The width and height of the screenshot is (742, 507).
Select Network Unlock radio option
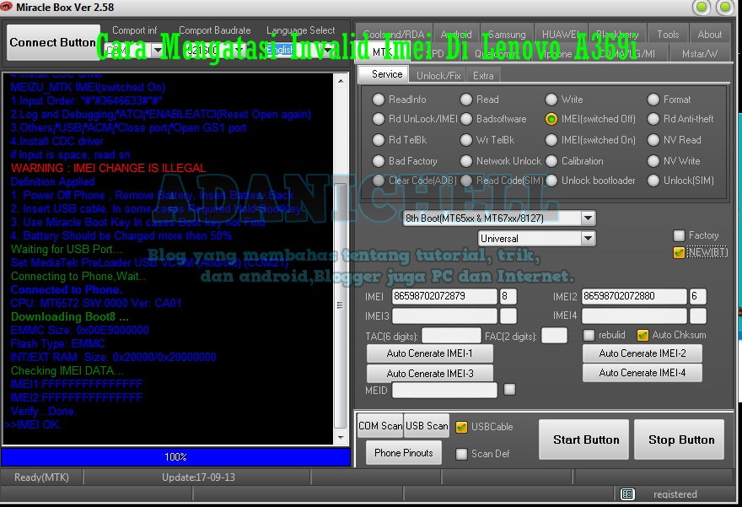tap(466, 161)
